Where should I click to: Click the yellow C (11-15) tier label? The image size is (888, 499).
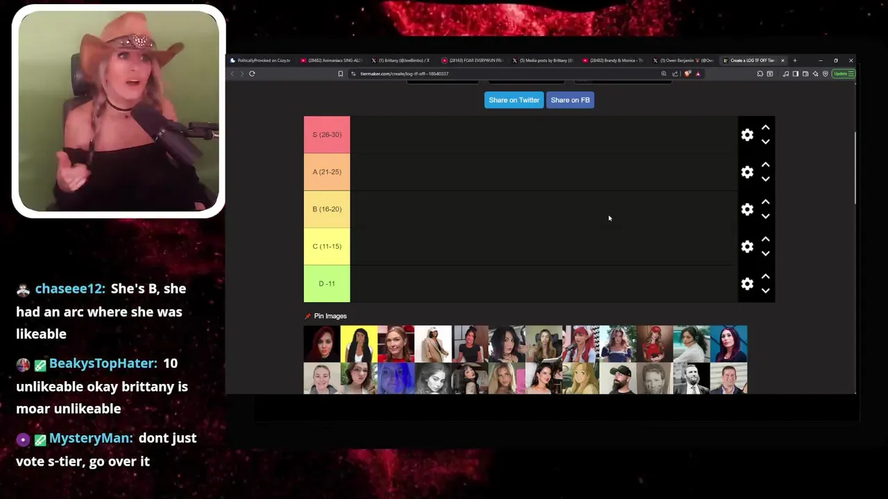327,247
